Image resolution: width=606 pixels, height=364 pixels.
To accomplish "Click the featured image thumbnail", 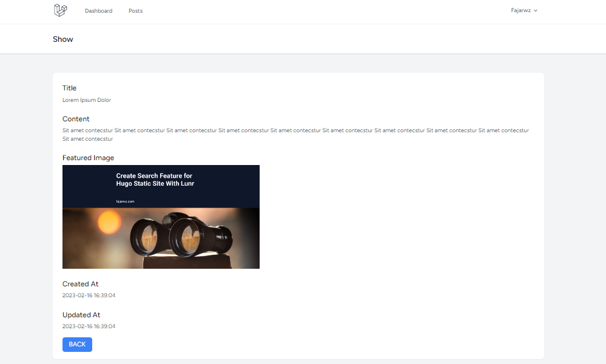I will pos(161,217).
